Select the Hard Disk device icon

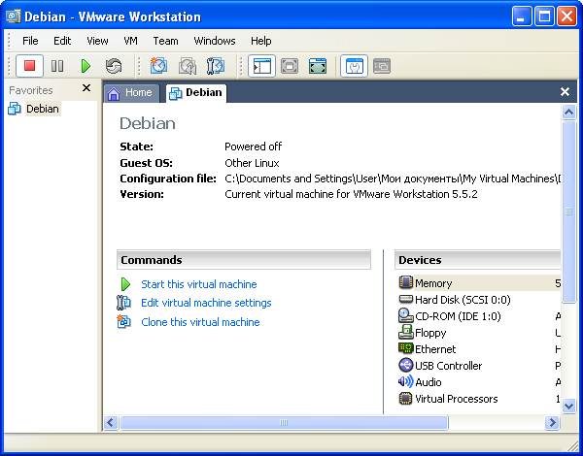click(x=405, y=299)
